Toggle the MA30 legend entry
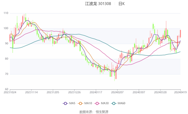 point(97,103)
